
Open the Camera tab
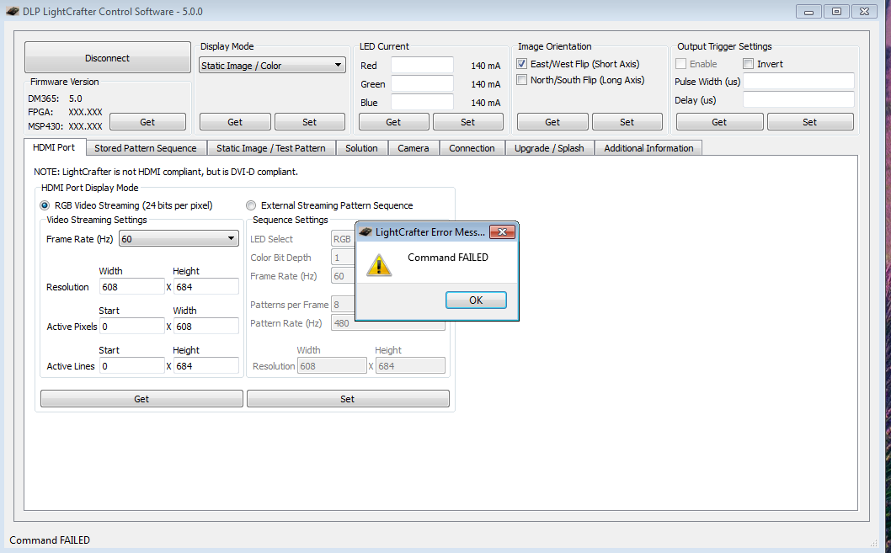coord(413,147)
